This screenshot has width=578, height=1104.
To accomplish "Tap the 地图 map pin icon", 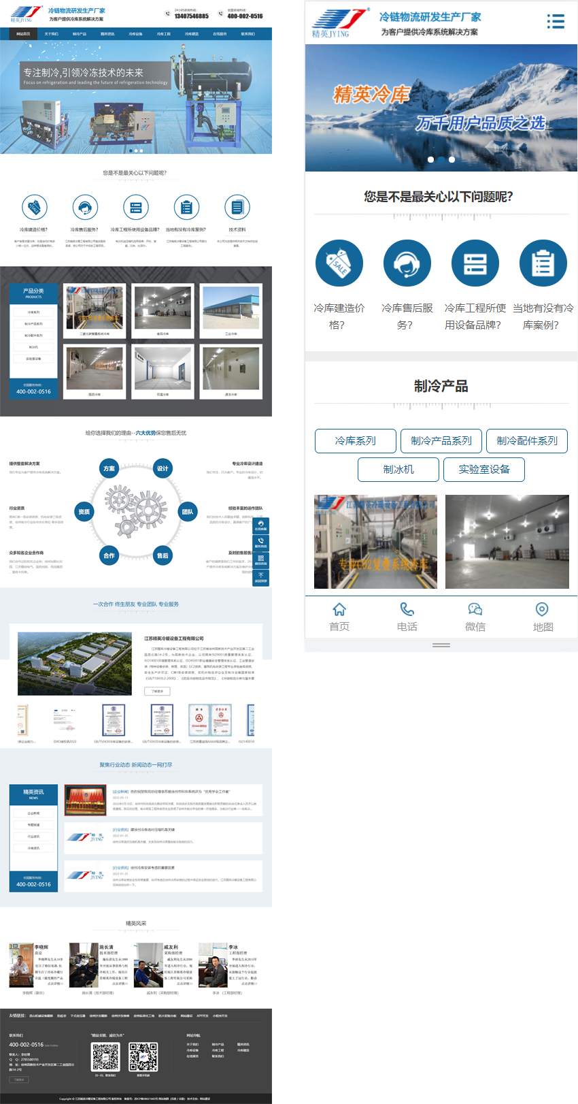I will [542, 609].
